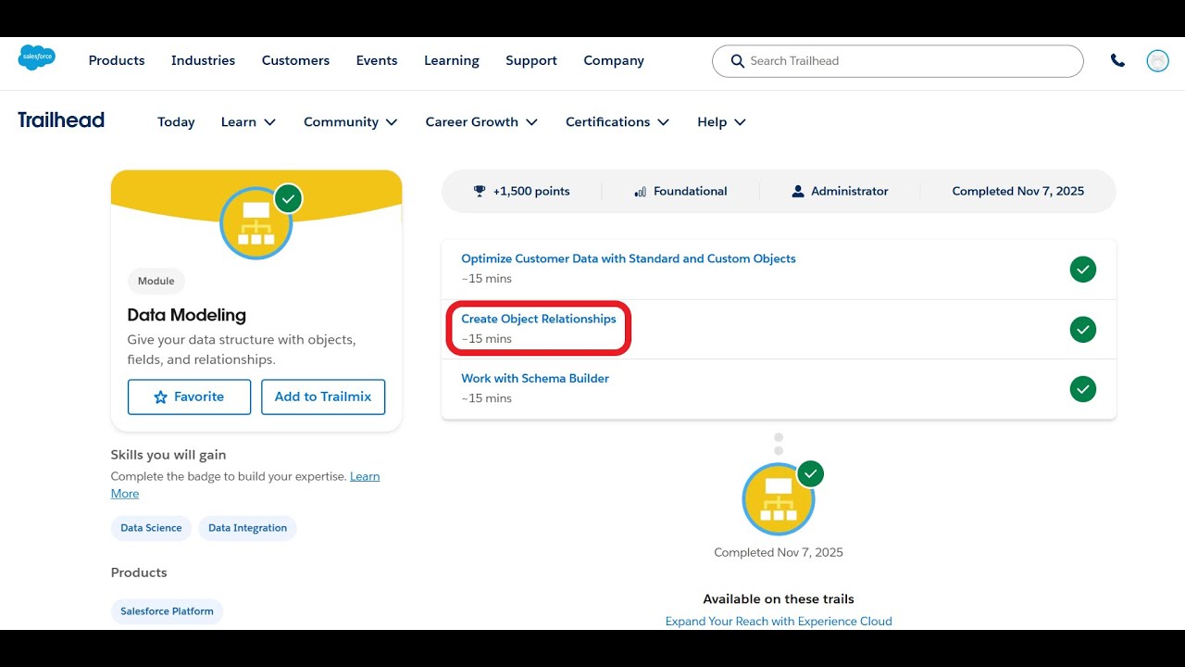Click the +1,500 points text

pos(531,191)
